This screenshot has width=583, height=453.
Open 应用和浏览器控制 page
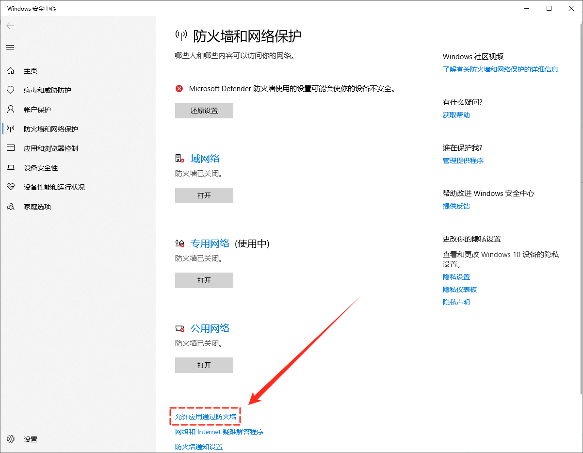(x=51, y=148)
